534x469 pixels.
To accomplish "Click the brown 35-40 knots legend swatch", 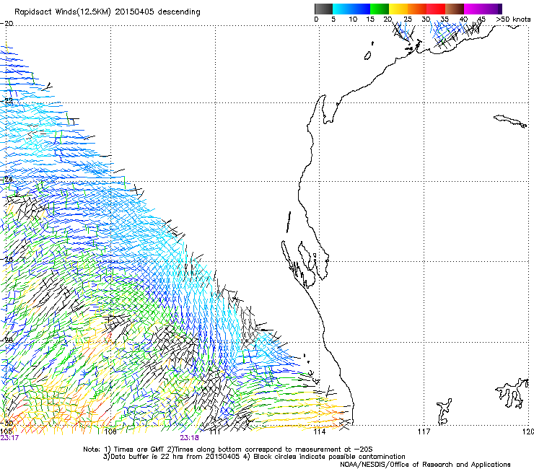I will (455, 9).
